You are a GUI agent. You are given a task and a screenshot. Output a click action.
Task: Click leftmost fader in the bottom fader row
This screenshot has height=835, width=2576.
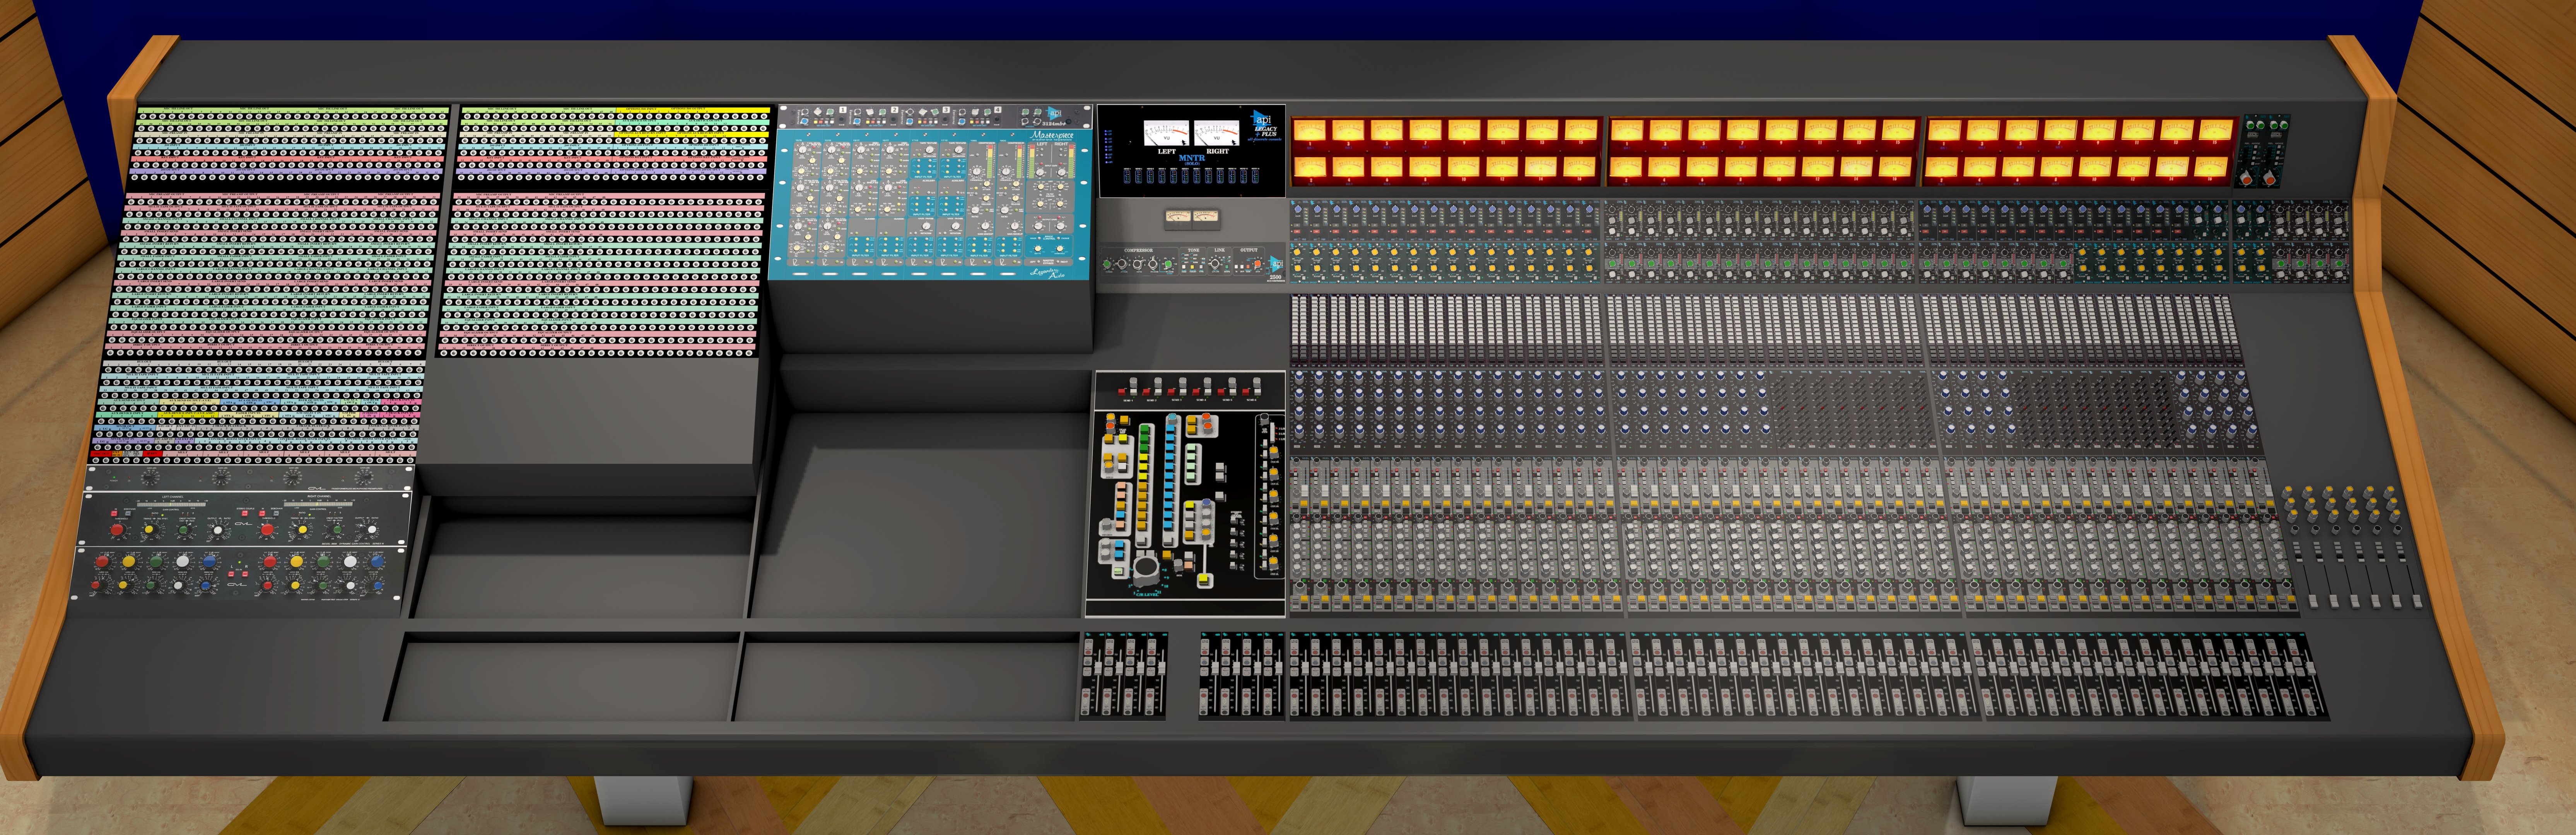tap(1098, 669)
